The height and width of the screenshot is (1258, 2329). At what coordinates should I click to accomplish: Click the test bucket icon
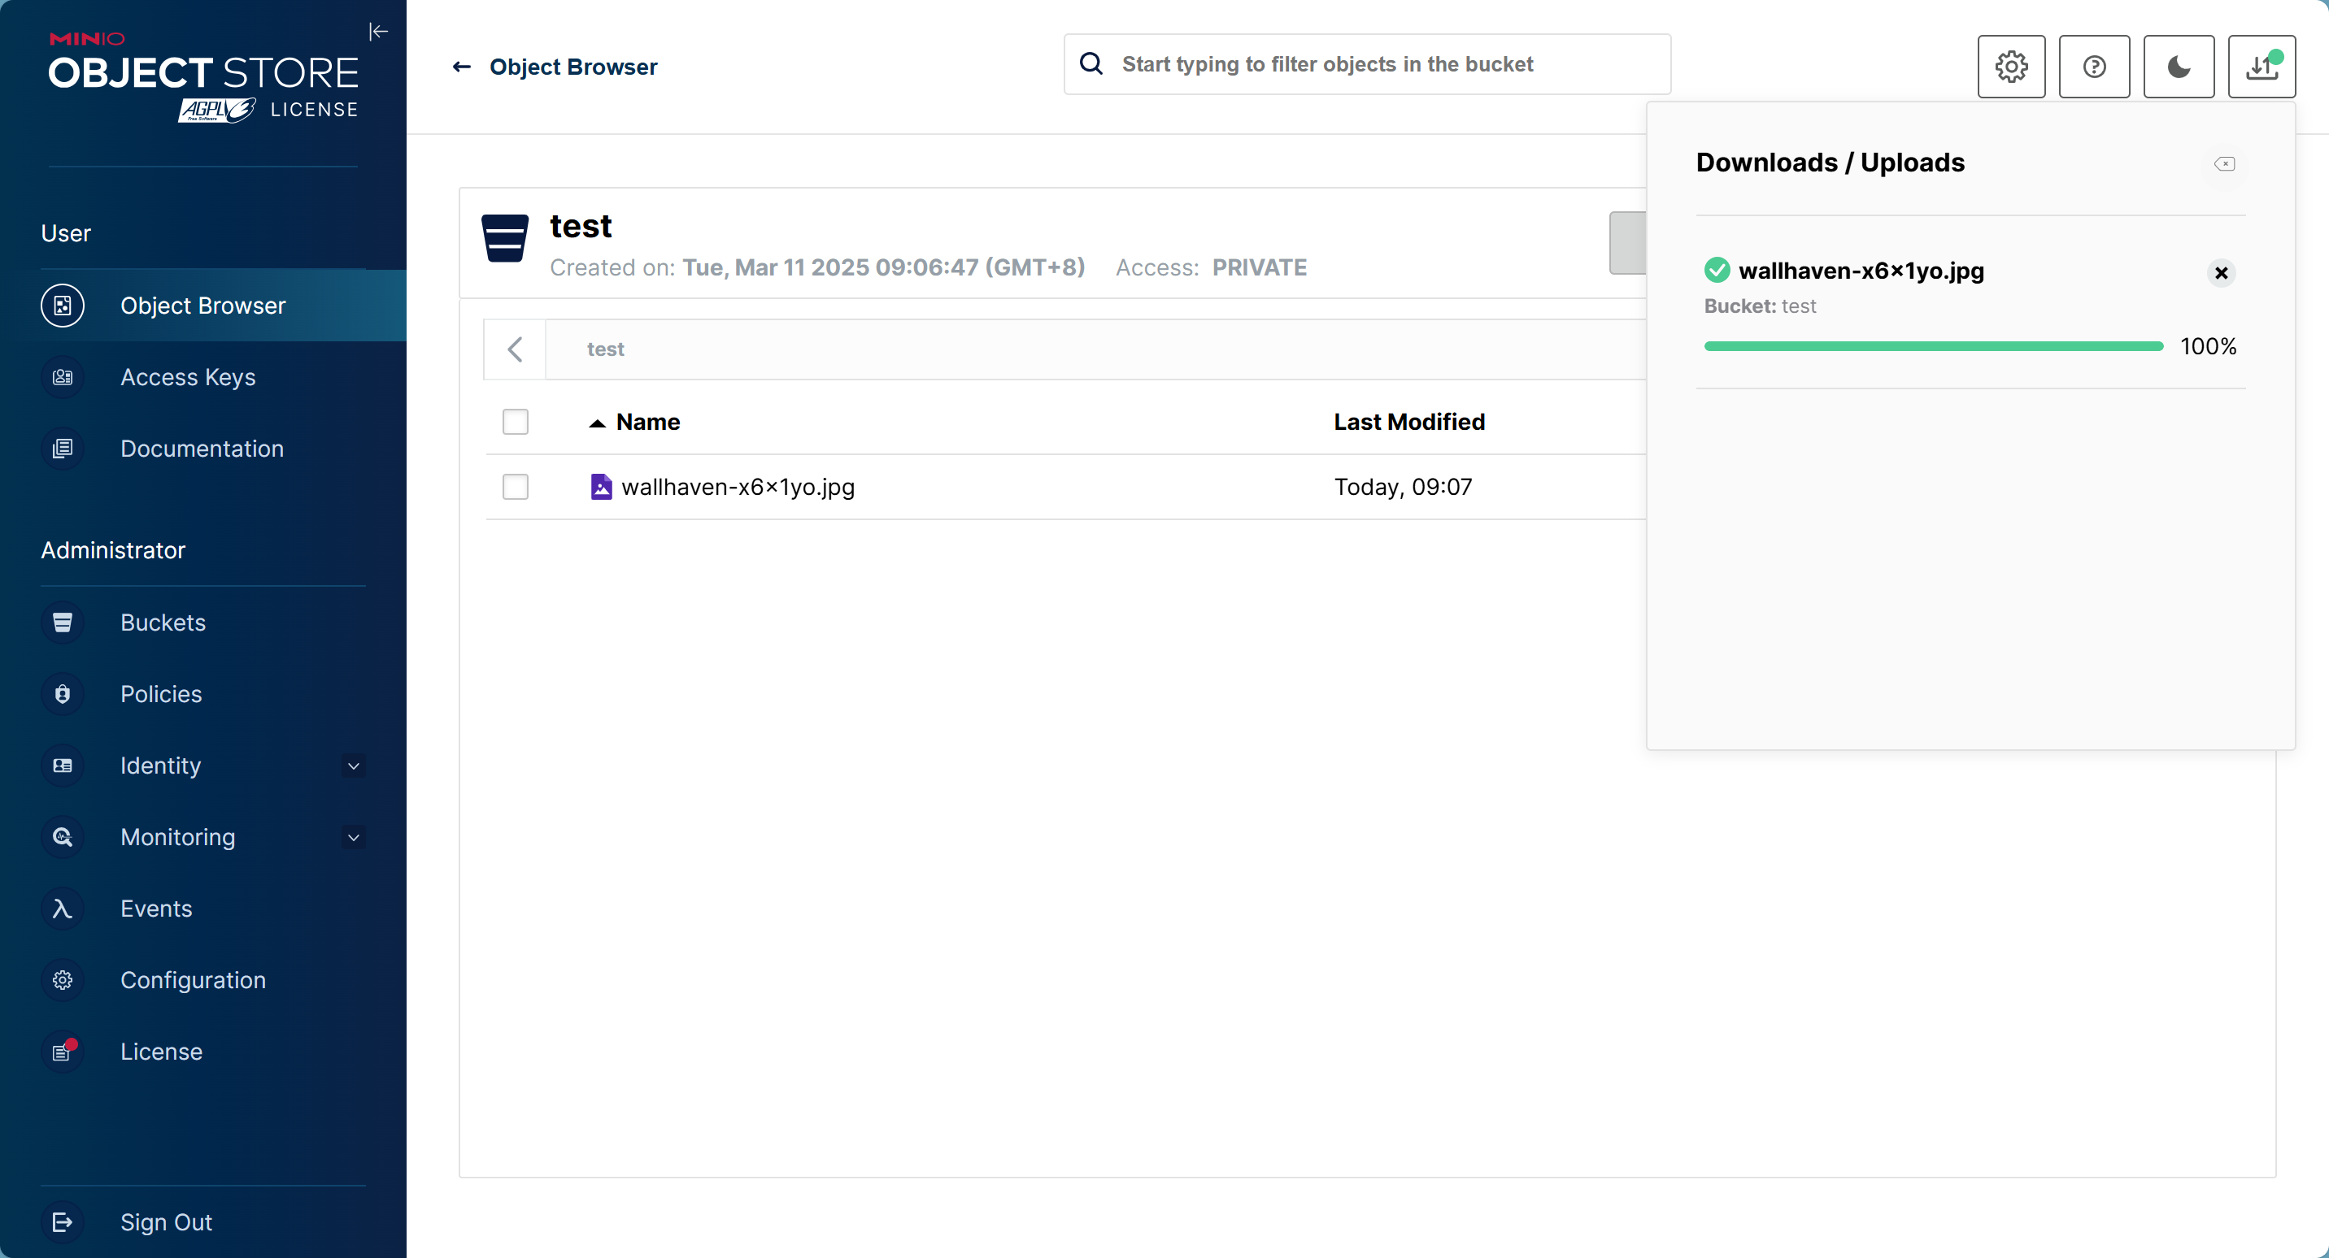[x=504, y=239]
